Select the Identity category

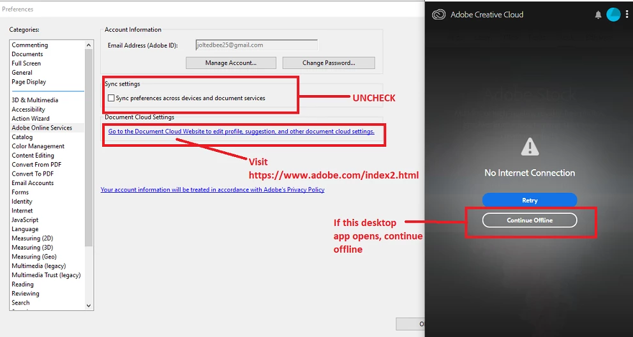click(22, 202)
